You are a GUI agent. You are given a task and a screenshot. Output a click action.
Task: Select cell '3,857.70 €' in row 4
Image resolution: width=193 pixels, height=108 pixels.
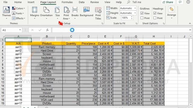coord(136,51)
